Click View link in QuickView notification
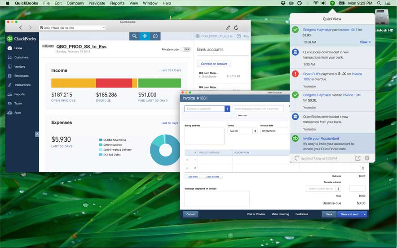The width and height of the screenshot is (397, 248). 365,42
